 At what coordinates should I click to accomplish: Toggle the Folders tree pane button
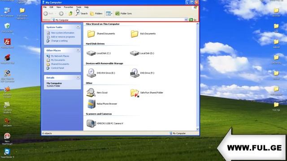pos(96,13)
